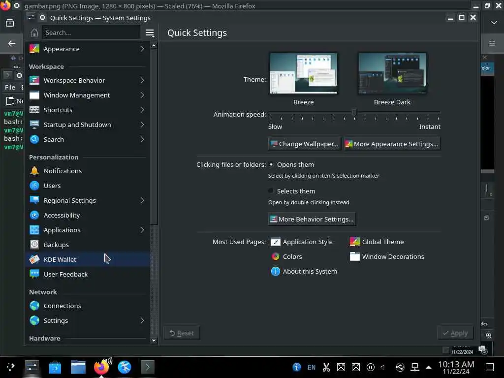Go to the settings home icon
This screenshot has height=378, width=504.
[34, 33]
